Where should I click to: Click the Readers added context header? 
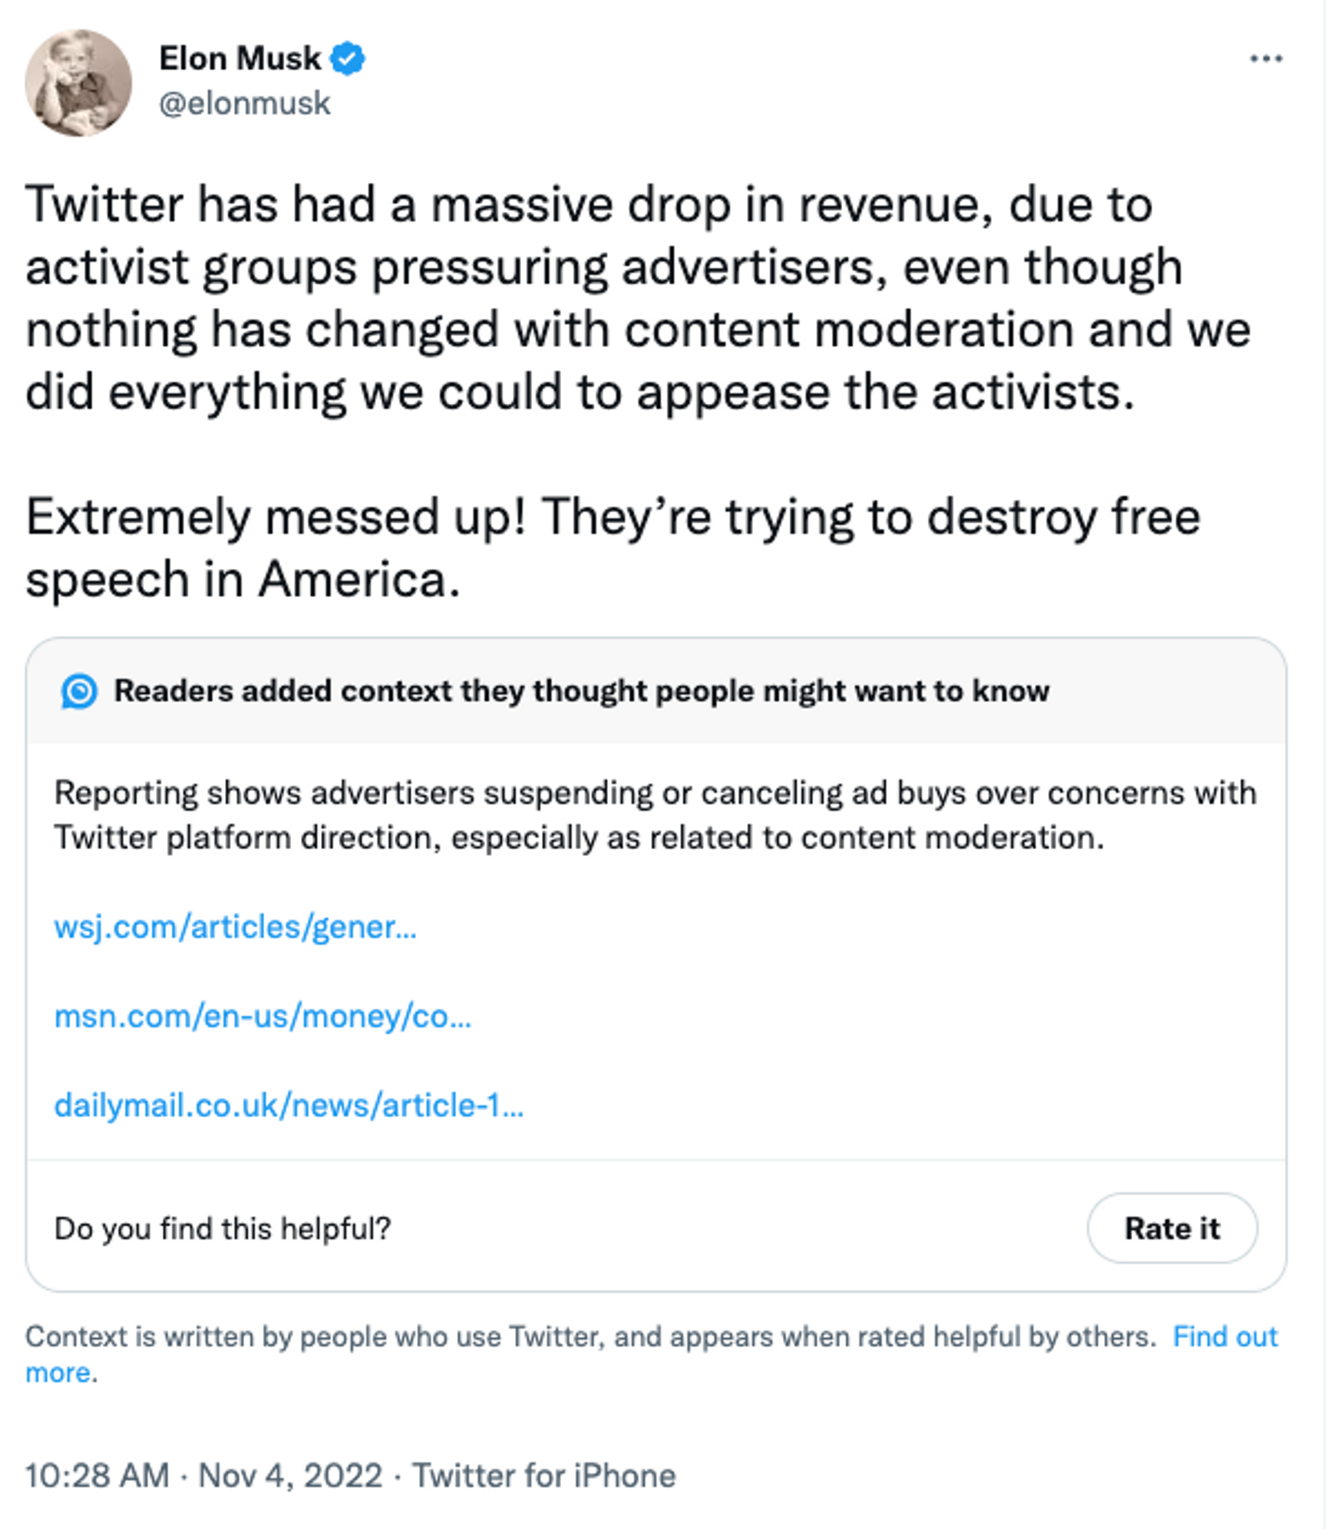coord(581,691)
